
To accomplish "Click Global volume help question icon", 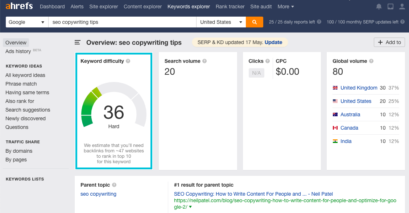I will pyautogui.click(x=371, y=61).
